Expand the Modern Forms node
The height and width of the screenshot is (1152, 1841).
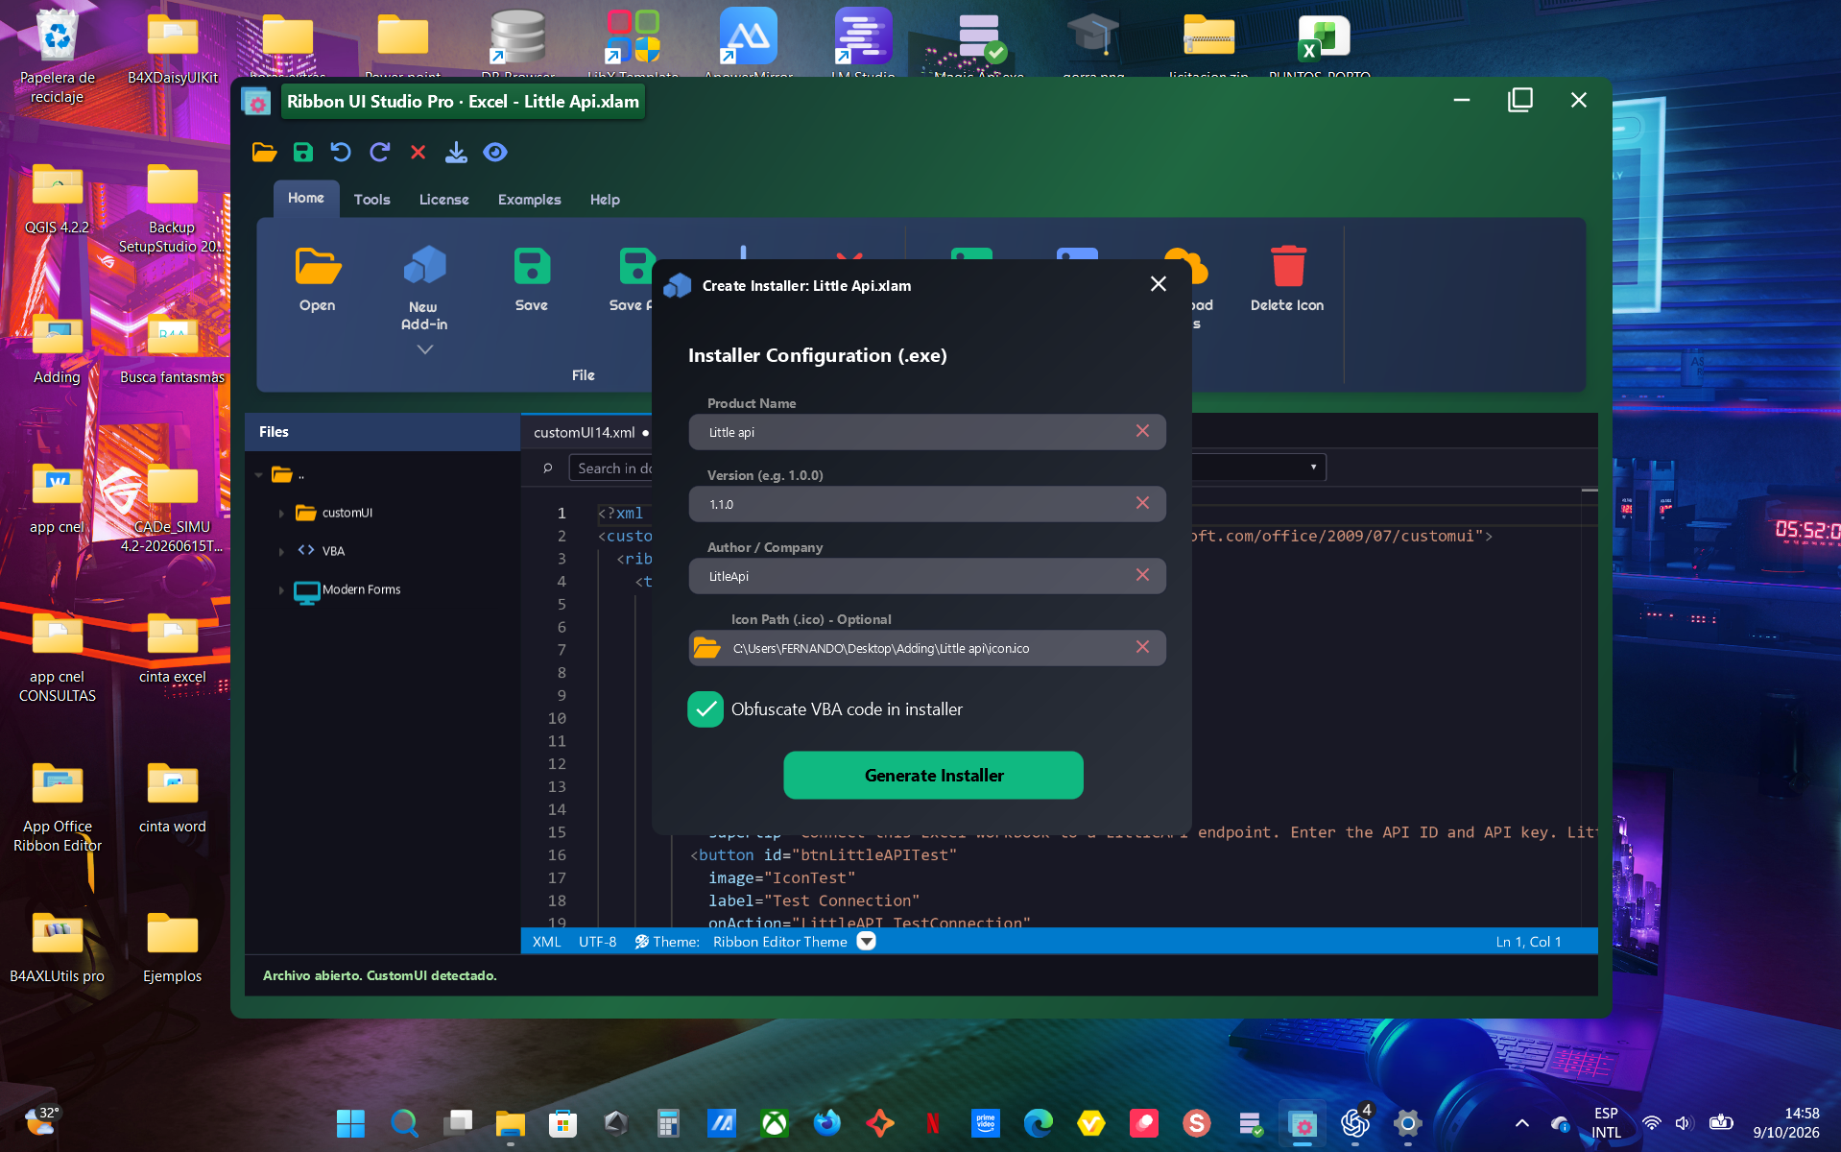point(281,590)
